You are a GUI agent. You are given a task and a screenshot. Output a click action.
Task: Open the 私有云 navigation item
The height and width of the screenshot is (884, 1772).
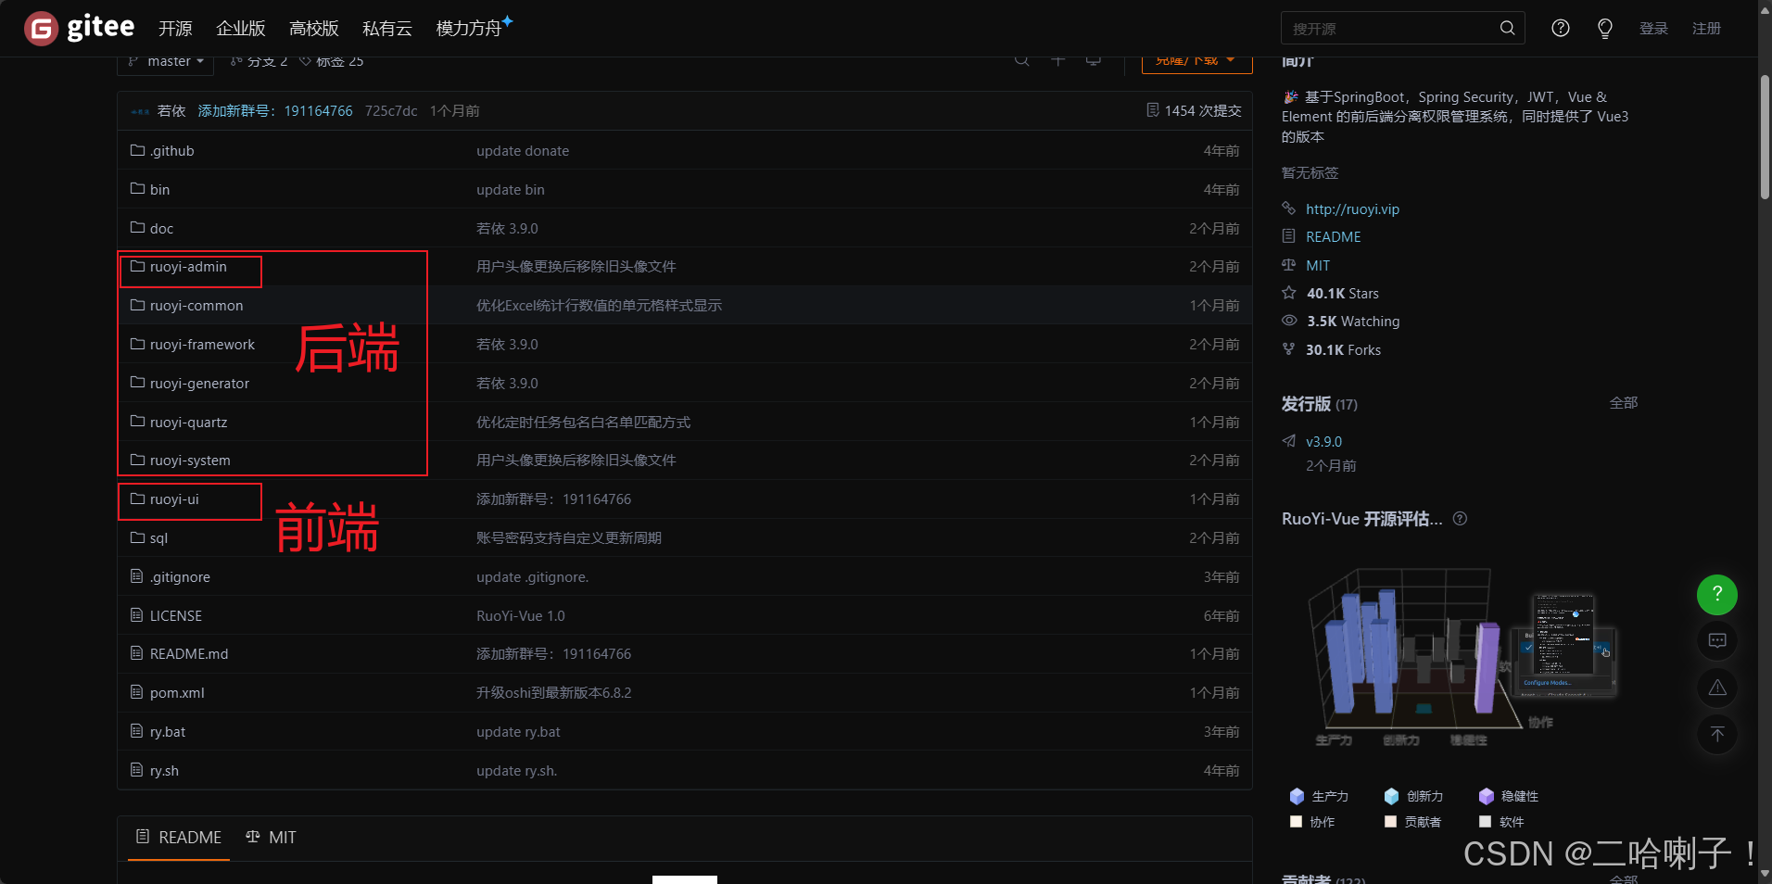click(387, 29)
